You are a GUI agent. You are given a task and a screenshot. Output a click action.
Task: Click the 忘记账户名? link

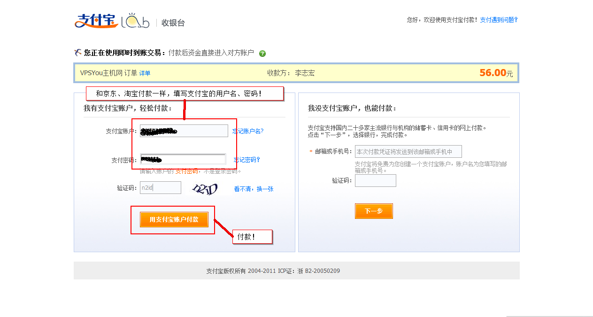pos(248,131)
